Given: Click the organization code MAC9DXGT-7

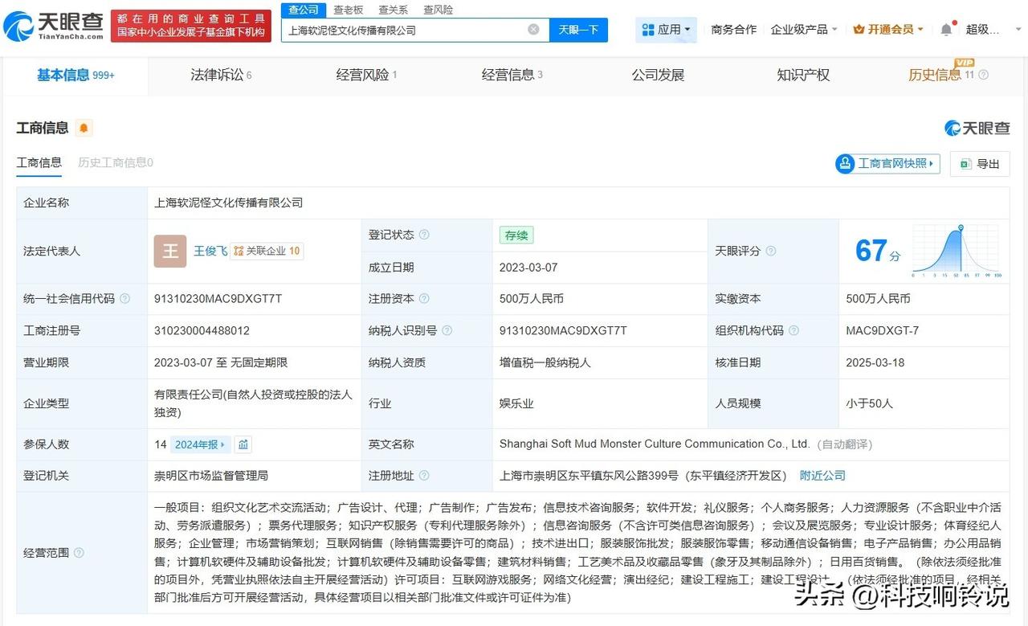Looking at the screenshot, I should [x=883, y=330].
